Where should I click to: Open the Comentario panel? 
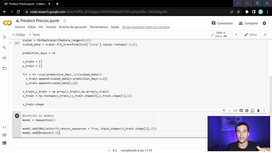tap(222, 23)
